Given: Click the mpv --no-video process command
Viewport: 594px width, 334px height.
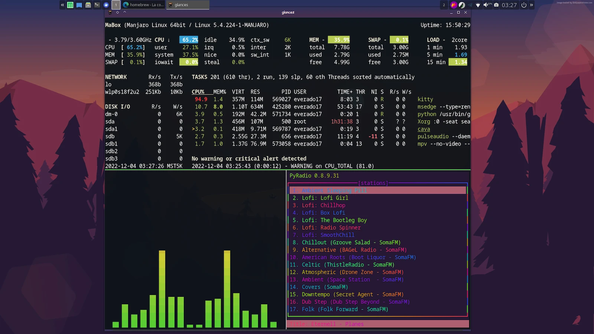Looking at the screenshot, I should pyautogui.click(x=444, y=144).
